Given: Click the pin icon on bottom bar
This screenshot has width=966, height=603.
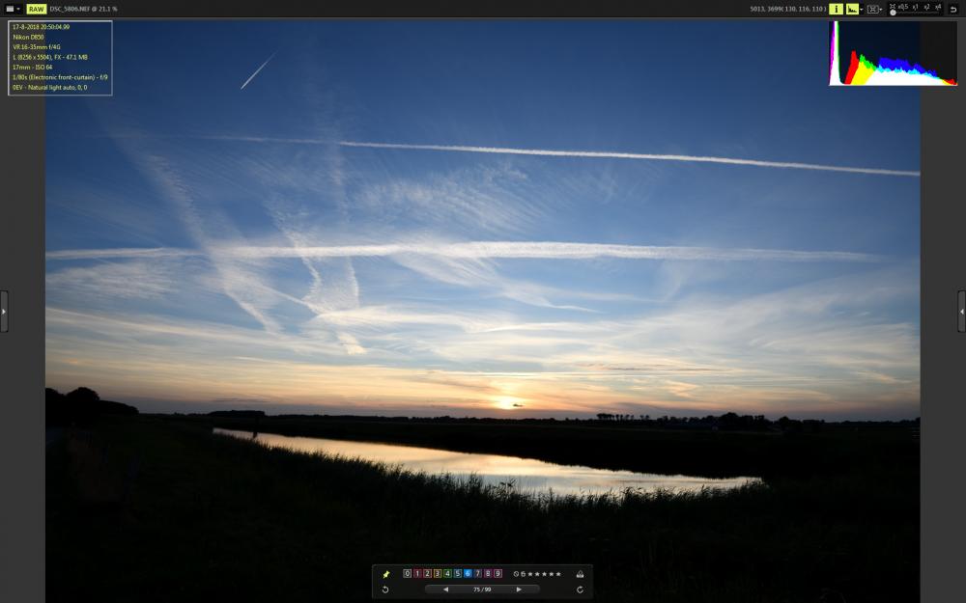Looking at the screenshot, I should [386, 574].
